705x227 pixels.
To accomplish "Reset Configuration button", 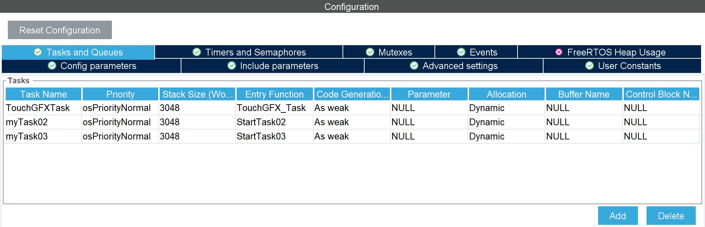I will coord(60,30).
